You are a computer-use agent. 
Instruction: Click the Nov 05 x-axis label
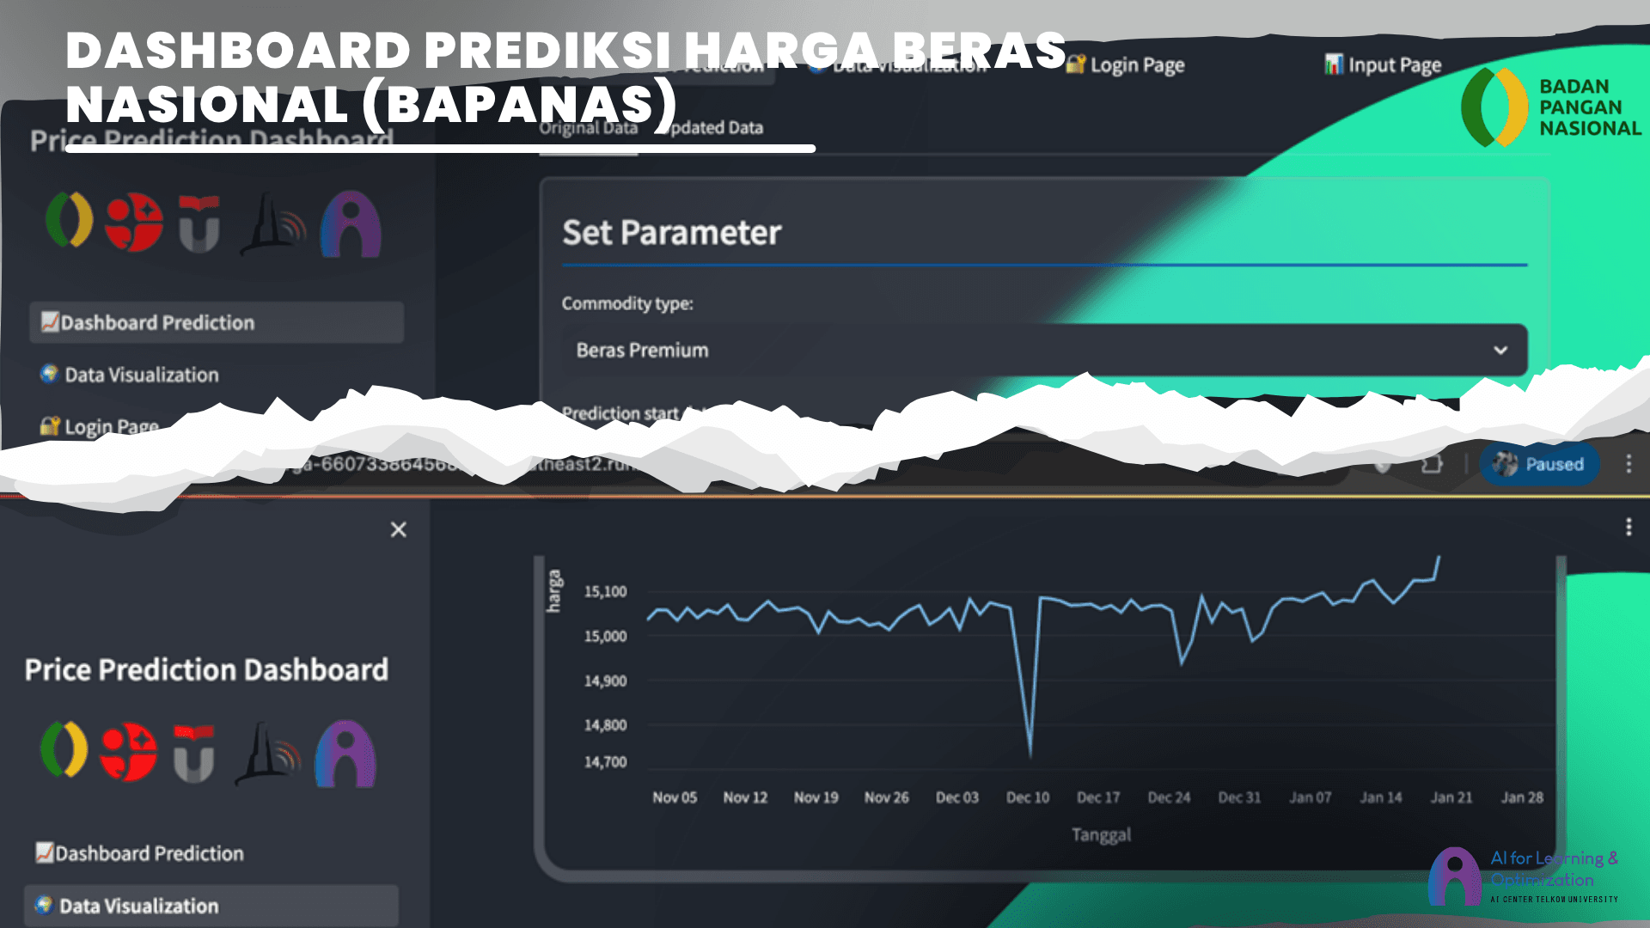675,797
